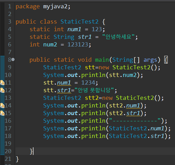The image size is (175, 165).
Task: Click the str1 field name on line 5
Action: click(85, 37)
